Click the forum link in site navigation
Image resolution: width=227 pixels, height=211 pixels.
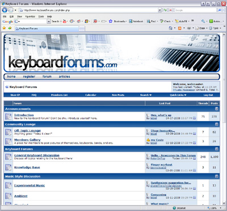[x=47, y=76]
